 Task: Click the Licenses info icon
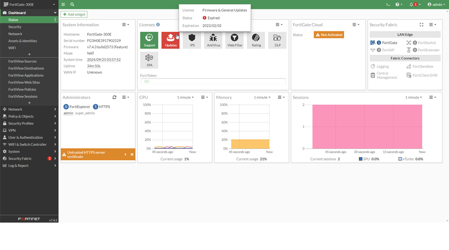(x=158, y=25)
